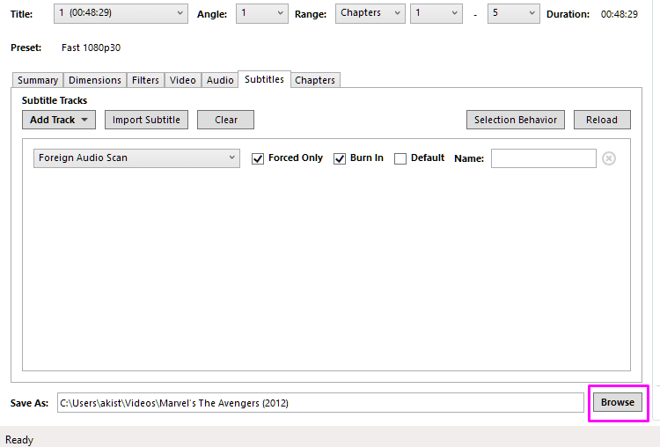Open the Audio tab
660x447 pixels.
pyautogui.click(x=220, y=80)
